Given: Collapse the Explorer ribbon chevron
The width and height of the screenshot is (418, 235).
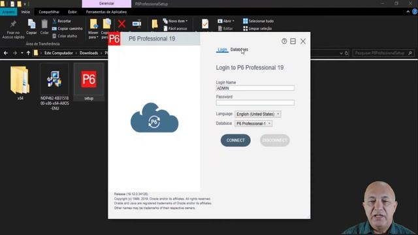Looking at the screenshot, I should (x=408, y=12).
